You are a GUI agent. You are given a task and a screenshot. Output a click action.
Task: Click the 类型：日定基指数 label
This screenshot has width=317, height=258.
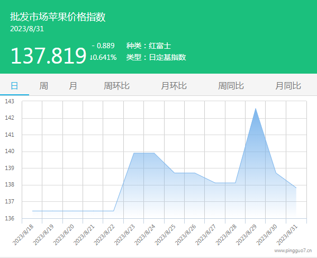[x=156, y=57]
